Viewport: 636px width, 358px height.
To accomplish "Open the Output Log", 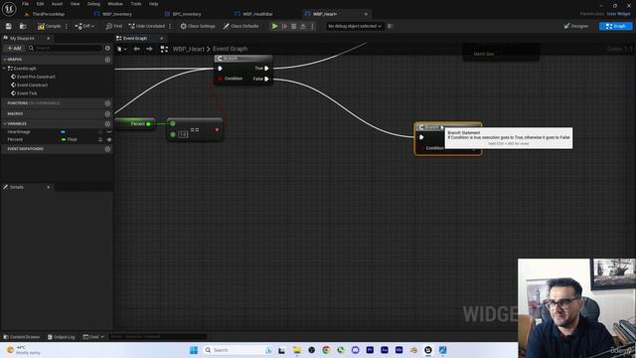I will pos(62,337).
